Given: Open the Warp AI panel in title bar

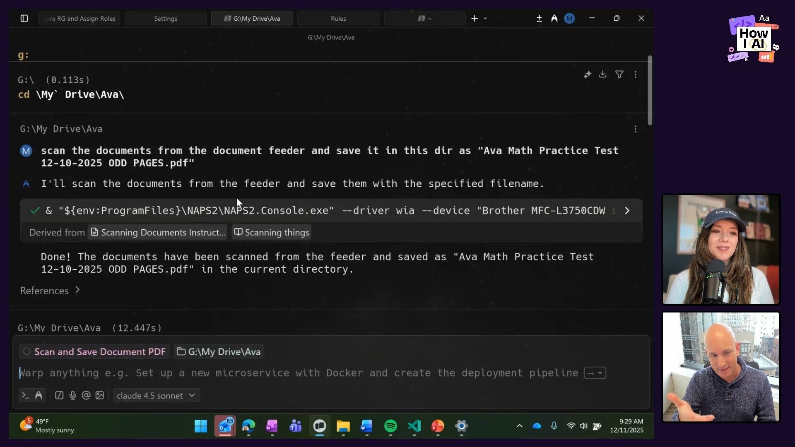Looking at the screenshot, I should click(x=554, y=18).
